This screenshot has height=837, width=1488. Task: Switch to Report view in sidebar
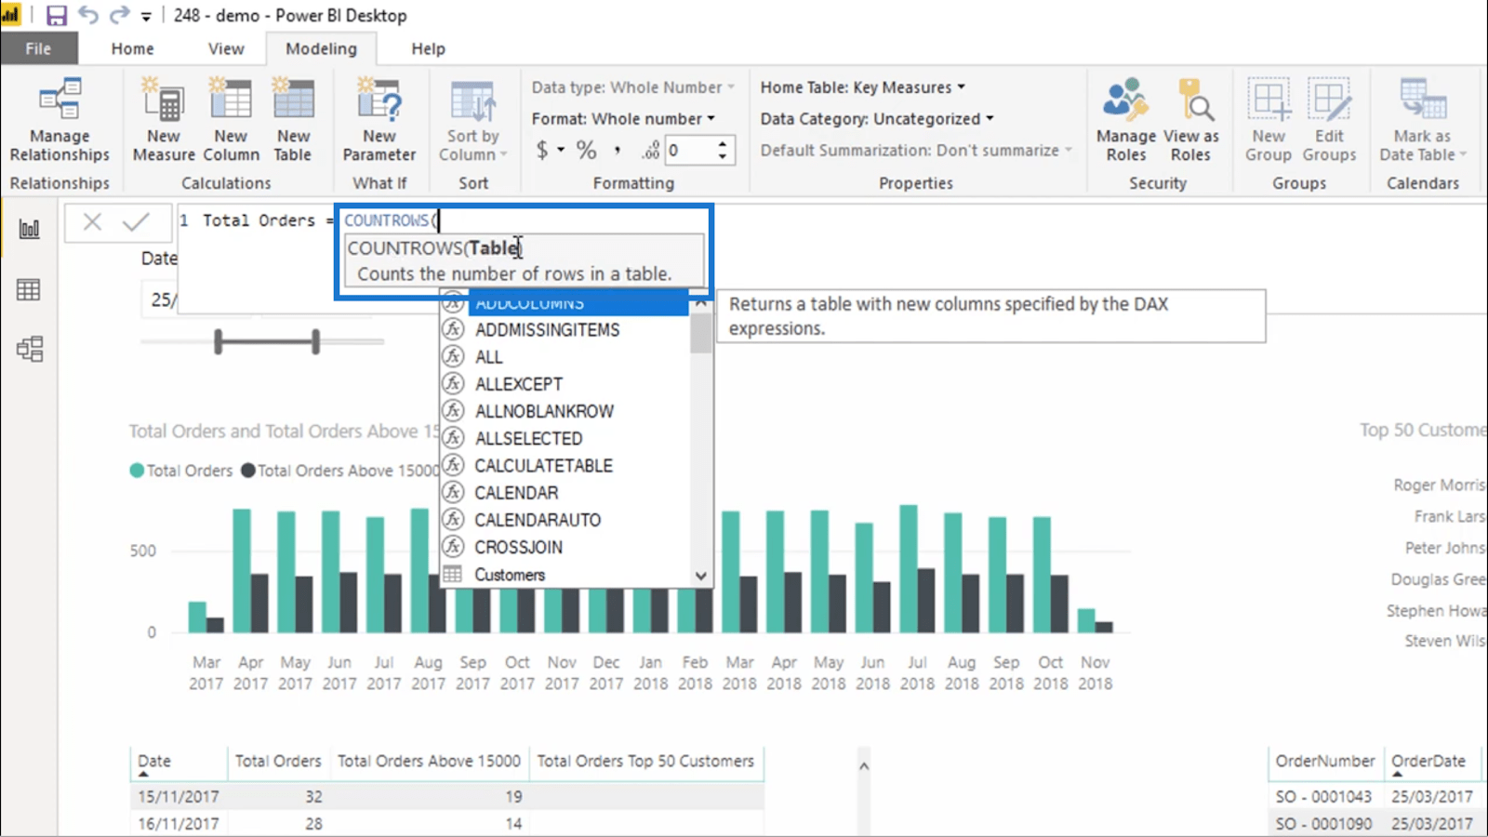pos(29,229)
